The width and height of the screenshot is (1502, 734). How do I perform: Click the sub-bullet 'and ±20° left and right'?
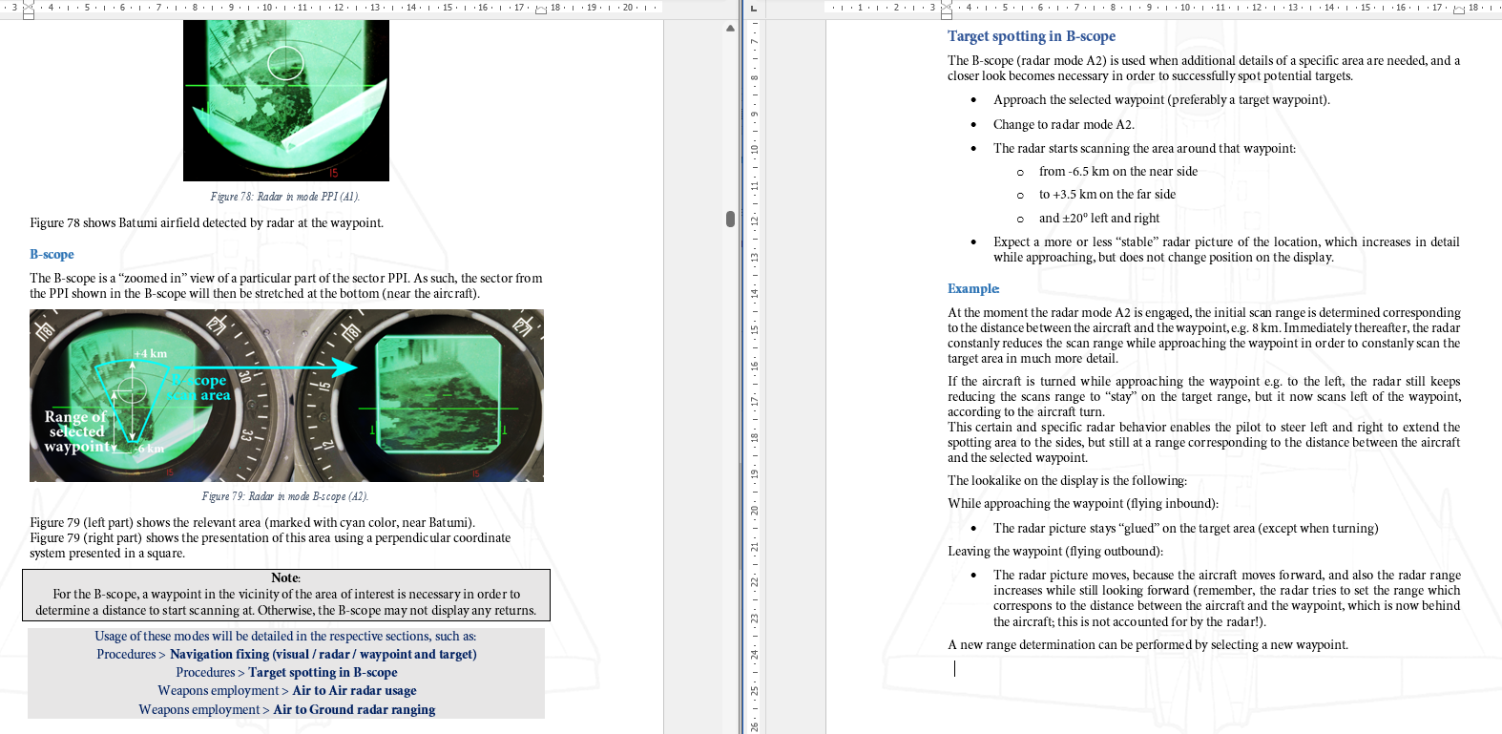point(1099,218)
